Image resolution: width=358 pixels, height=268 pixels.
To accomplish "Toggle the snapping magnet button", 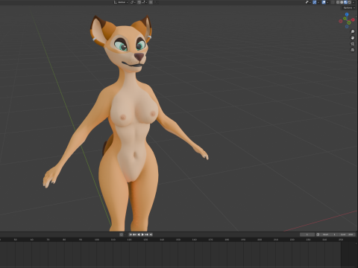I will [139, 2].
